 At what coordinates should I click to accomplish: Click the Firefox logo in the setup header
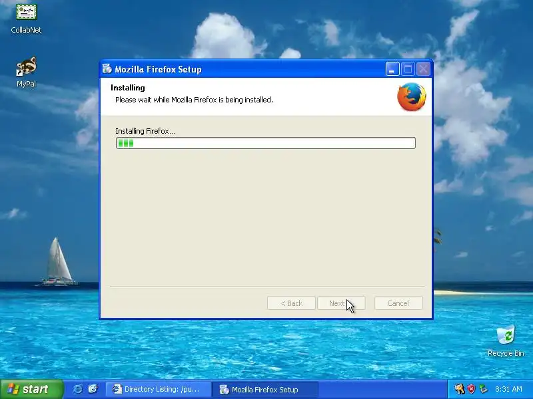point(412,96)
